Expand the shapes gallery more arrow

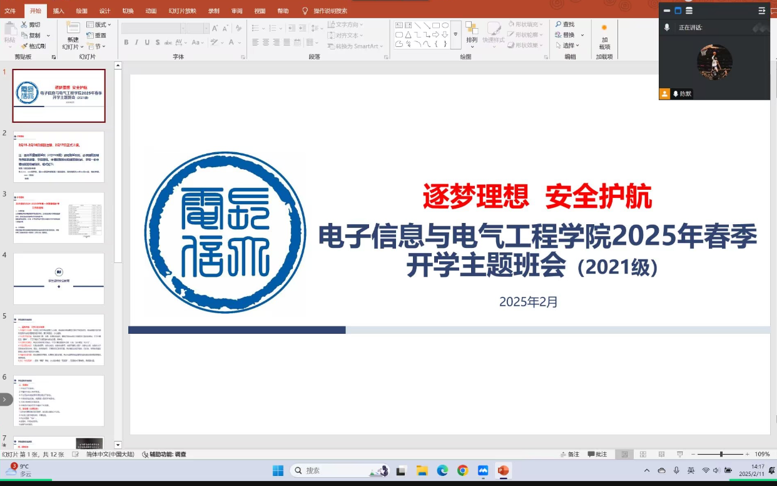[456, 35]
